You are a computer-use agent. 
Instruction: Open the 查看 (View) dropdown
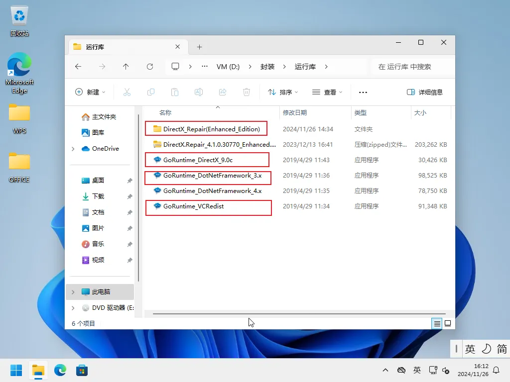pos(327,92)
